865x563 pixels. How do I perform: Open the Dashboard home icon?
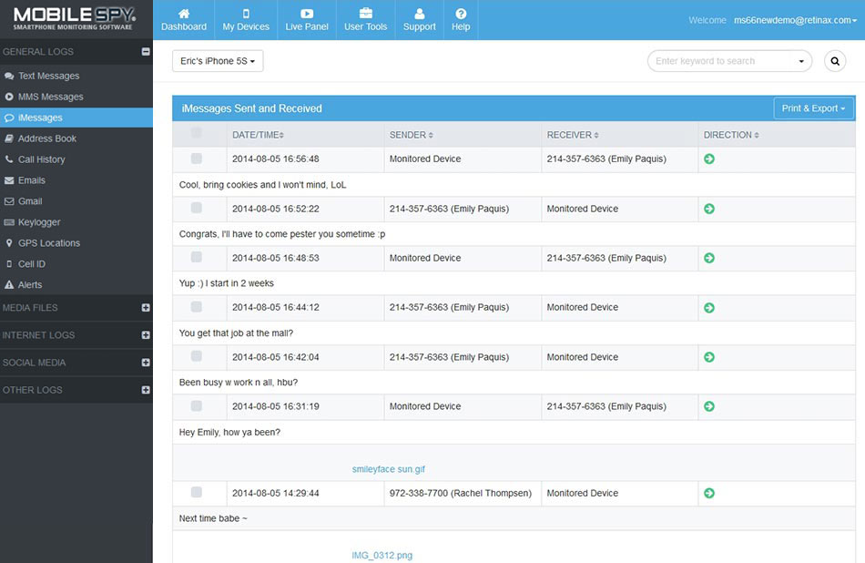coord(184,14)
